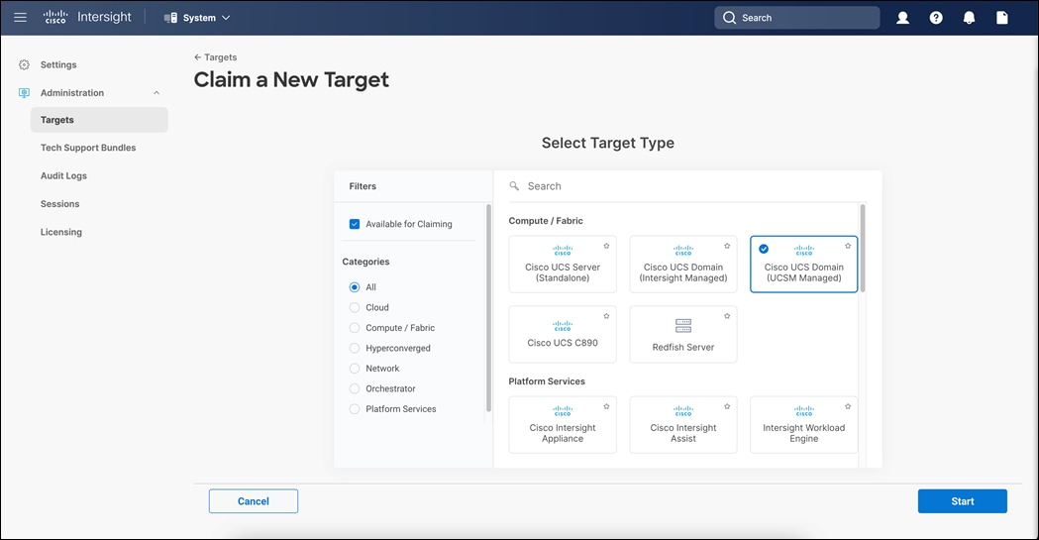Open Tech Support Bundles in the sidebar
1039x540 pixels.
[x=88, y=148]
